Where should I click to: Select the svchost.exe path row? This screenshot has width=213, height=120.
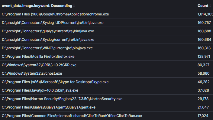tap(32, 73)
